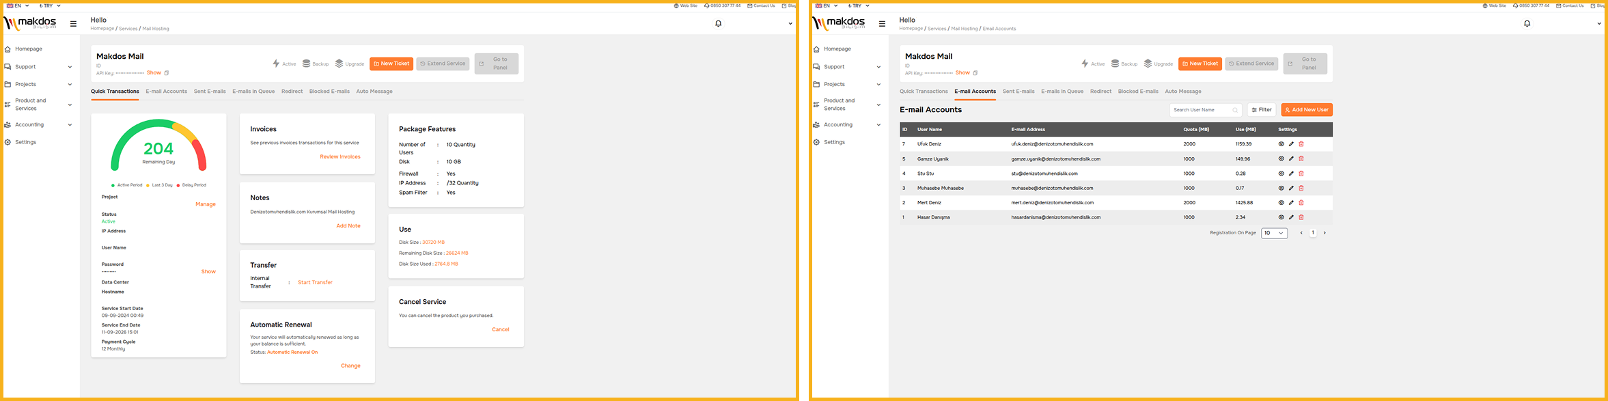Image resolution: width=1608 pixels, height=401 pixels.
Task: Click New Ticket button on Quick Transactions page
Action: tap(391, 64)
